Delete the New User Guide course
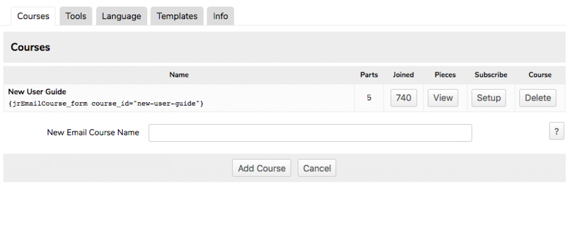Viewport: 571px width, 252px height. pos(538,98)
